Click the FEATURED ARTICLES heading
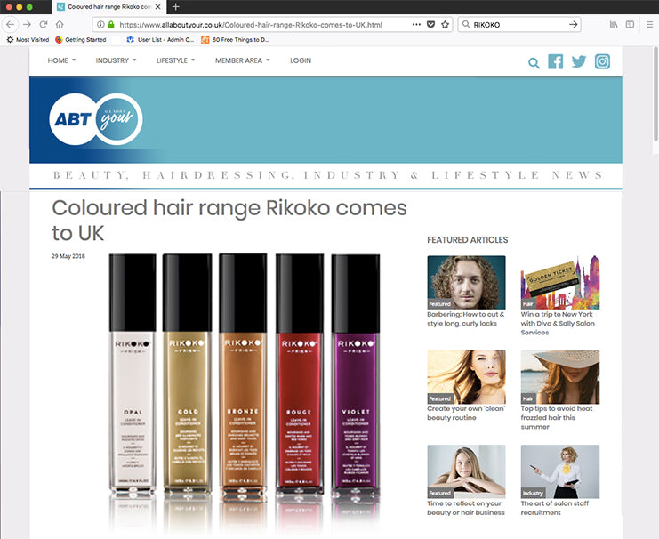This screenshot has height=539, width=659. [x=468, y=239]
